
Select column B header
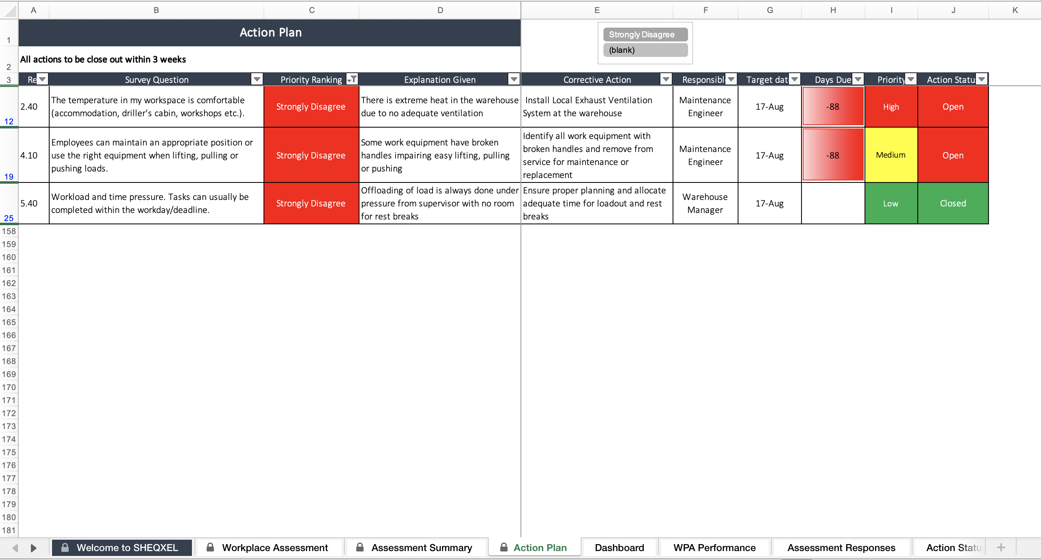click(x=157, y=10)
